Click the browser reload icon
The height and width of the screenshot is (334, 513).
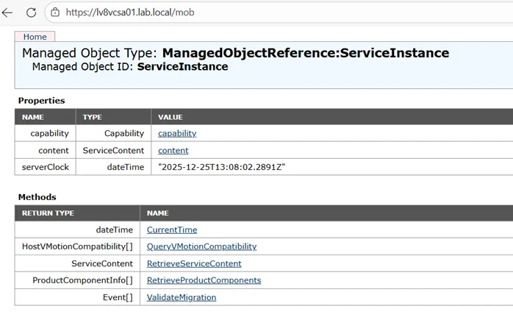tap(32, 13)
